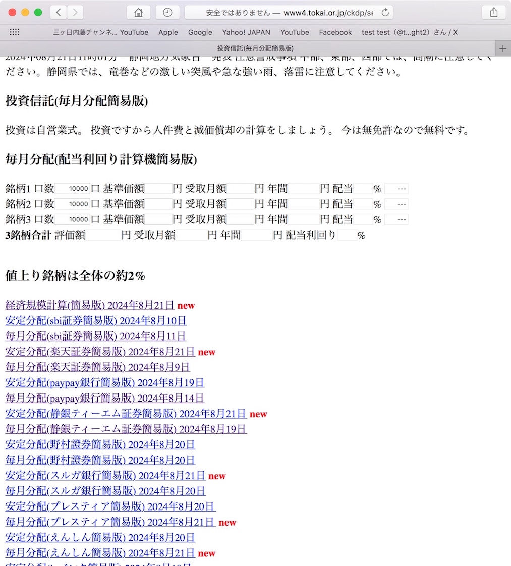Click 銘柄1 基準価額 input field
The height and width of the screenshot is (566, 511).
158,189
